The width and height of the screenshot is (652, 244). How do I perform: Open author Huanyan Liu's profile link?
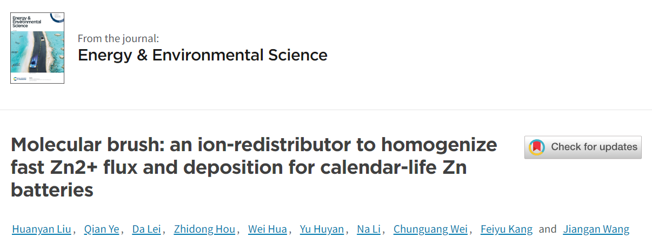[41, 229]
